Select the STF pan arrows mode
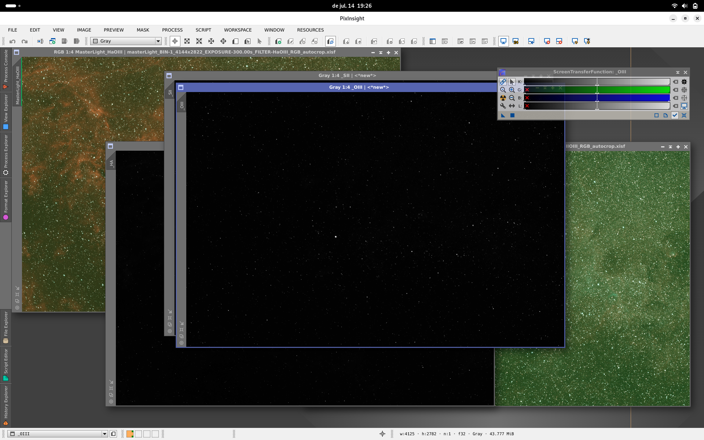Image resolution: width=704 pixels, height=440 pixels. tap(512, 106)
